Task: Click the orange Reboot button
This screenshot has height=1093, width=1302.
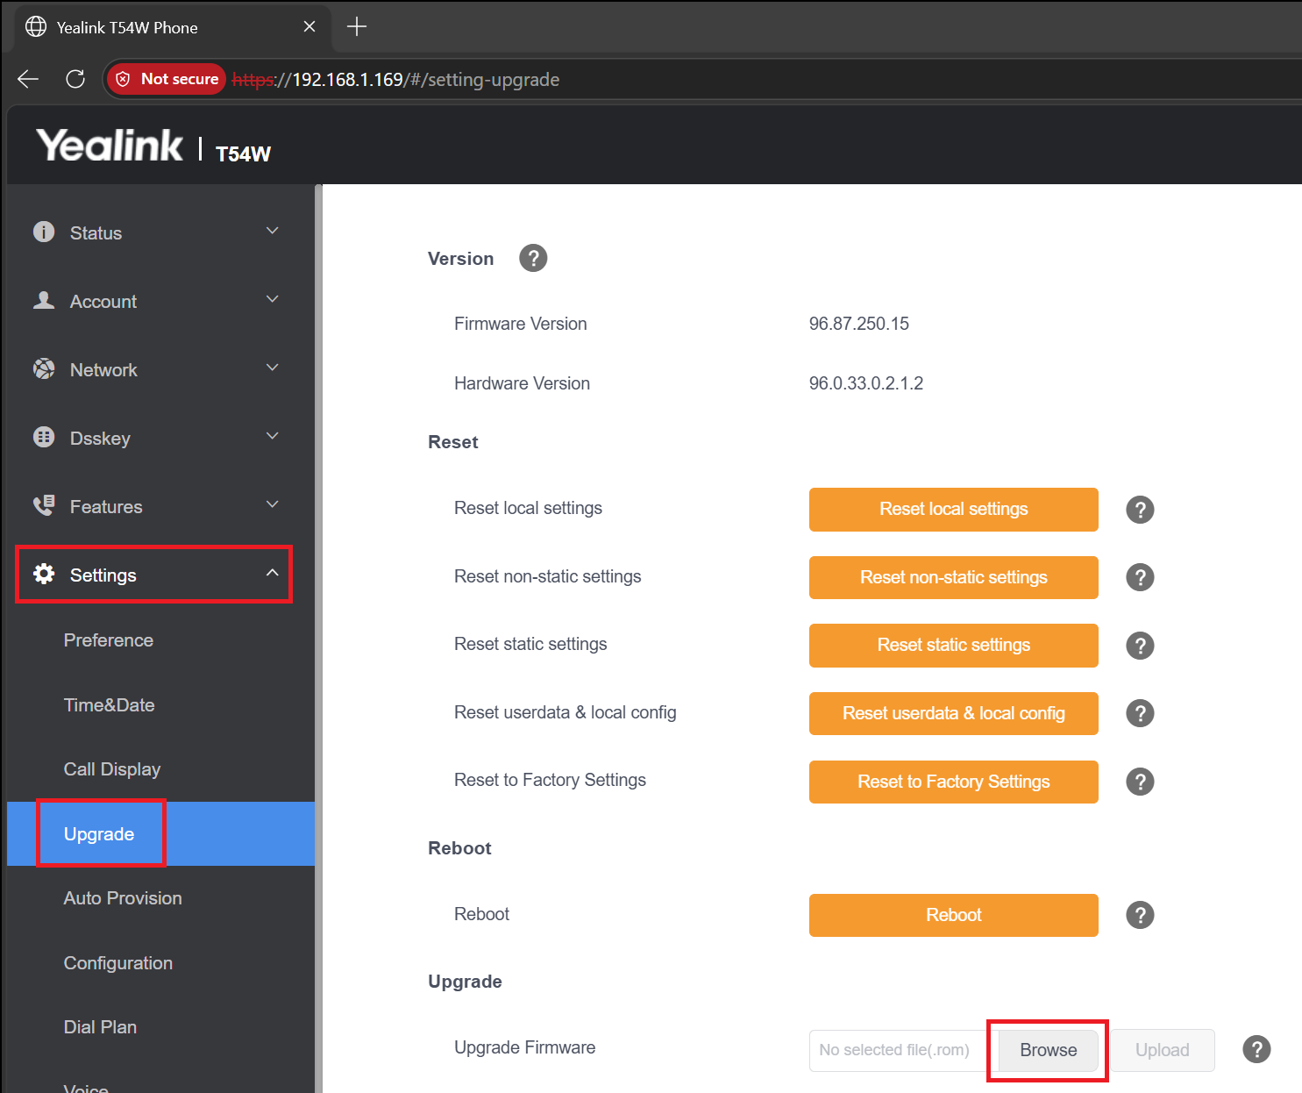Action: point(954,915)
